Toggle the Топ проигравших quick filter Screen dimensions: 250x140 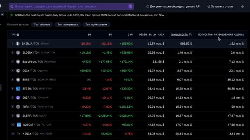point(96,24)
